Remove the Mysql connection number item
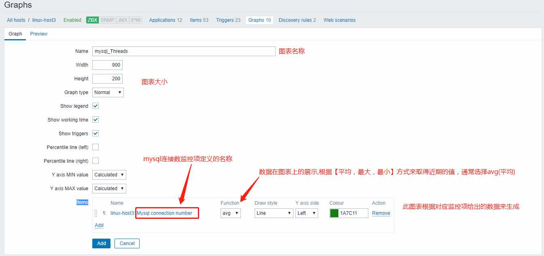 381,213
